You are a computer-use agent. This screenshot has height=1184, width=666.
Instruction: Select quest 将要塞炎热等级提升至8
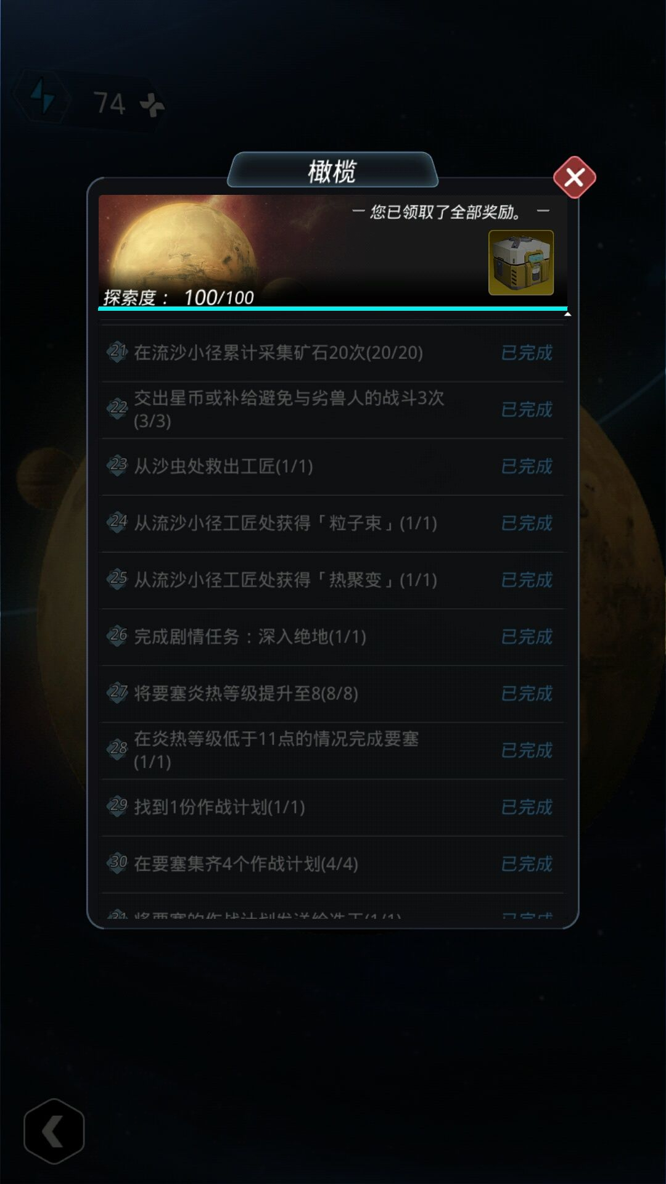click(x=332, y=693)
